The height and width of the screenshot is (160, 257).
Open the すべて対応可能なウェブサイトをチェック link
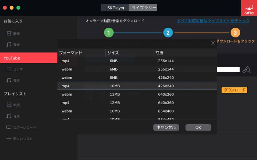click(213, 21)
